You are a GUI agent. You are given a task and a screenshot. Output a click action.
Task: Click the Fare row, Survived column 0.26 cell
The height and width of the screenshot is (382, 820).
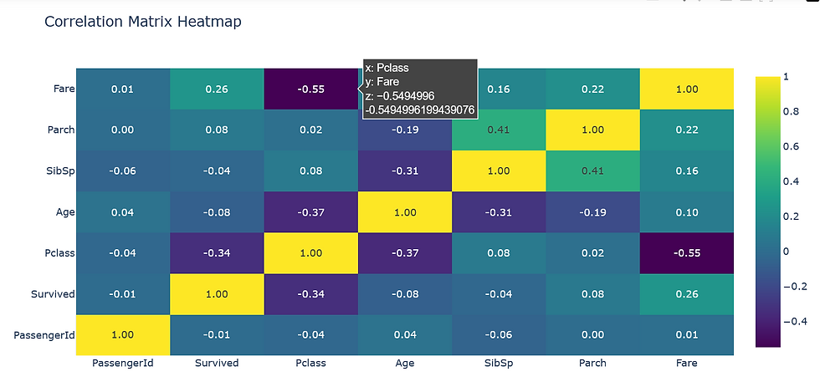(217, 89)
